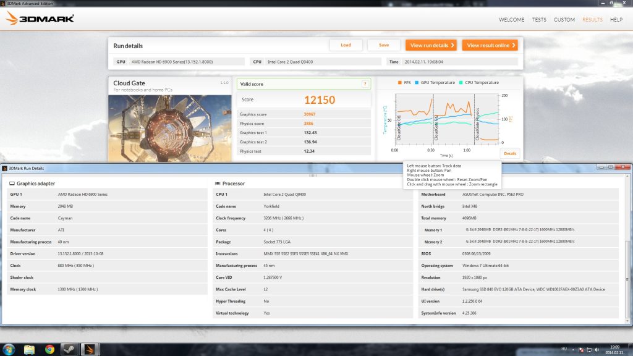Switch to the TESTS tab
This screenshot has width=633, height=356.
click(x=539, y=19)
